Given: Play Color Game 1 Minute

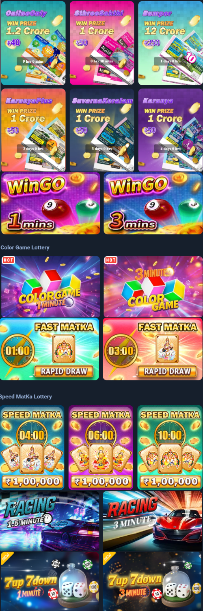Looking at the screenshot, I should pyautogui.click(x=50, y=286).
